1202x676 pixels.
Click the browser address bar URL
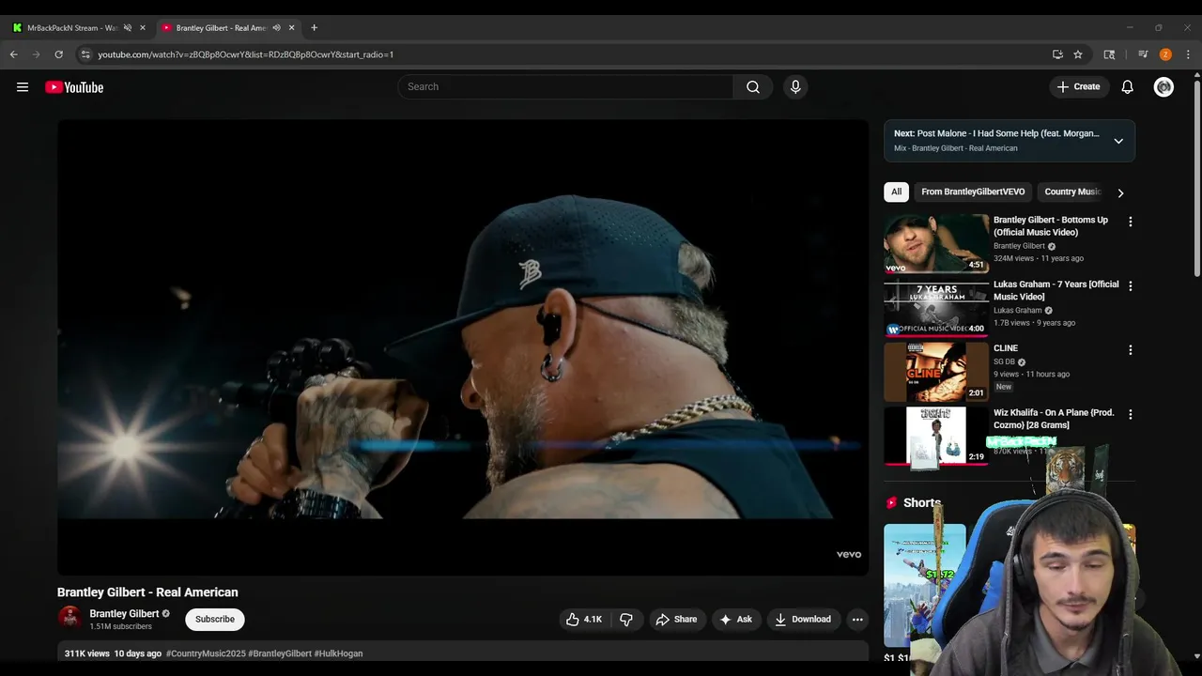(x=245, y=54)
